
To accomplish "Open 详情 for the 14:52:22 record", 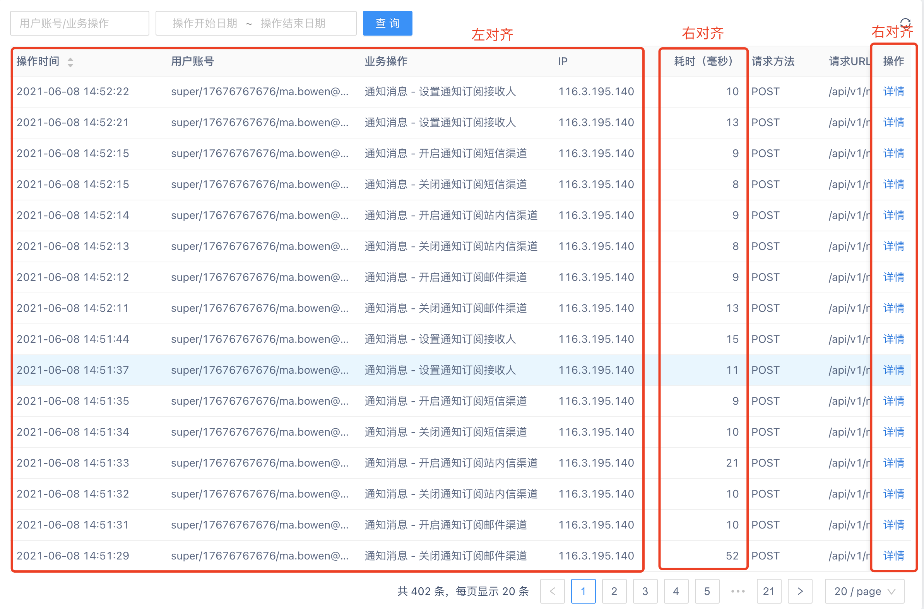I will tap(893, 92).
